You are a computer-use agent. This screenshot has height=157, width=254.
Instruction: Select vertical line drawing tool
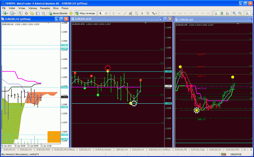click(x=113, y=13)
